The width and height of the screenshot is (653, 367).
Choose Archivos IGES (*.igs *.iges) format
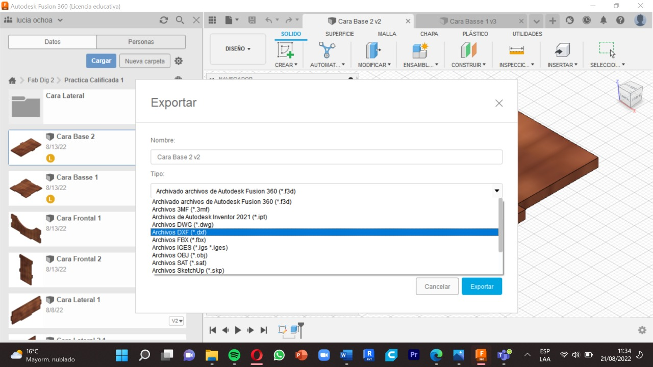click(324, 248)
